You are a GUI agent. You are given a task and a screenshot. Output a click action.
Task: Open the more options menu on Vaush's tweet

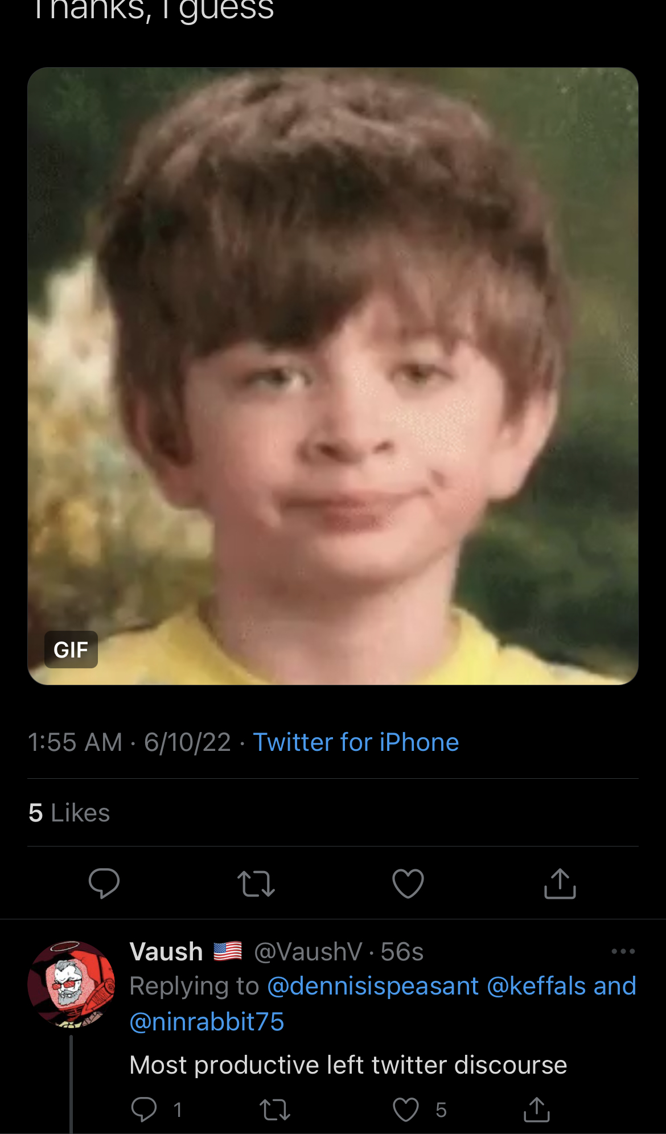coord(623,951)
